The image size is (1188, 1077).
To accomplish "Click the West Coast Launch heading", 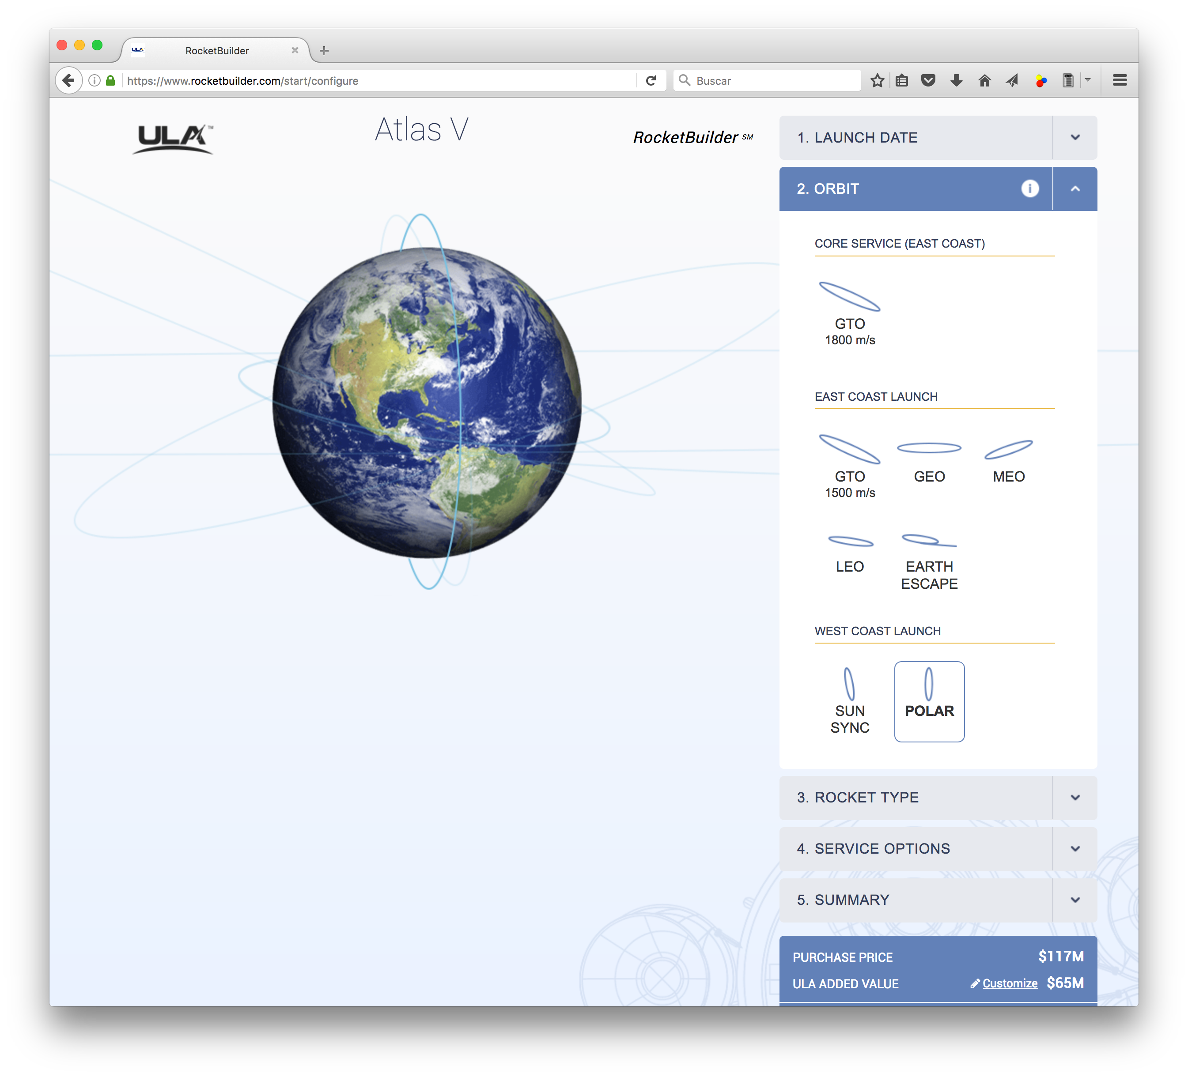I will tap(878, 631).
